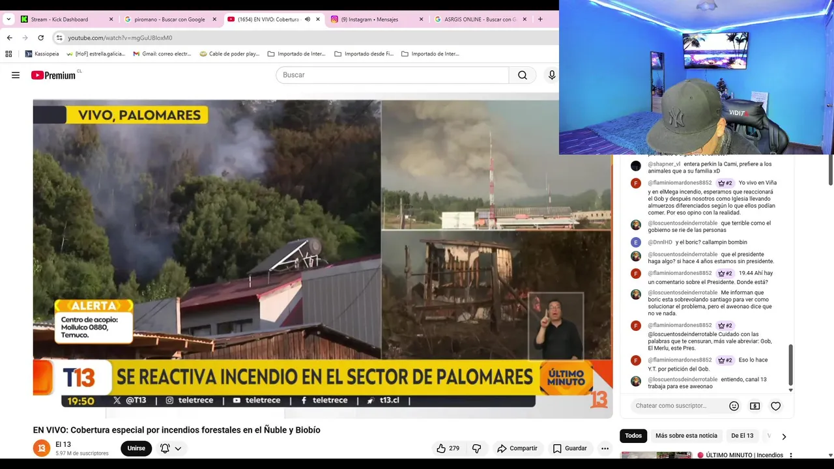This screenshot has height=469, width=834.
Task: Click username @loscuentosdeinderrotable on 'que terrible' message
Action: pos(682,223)
